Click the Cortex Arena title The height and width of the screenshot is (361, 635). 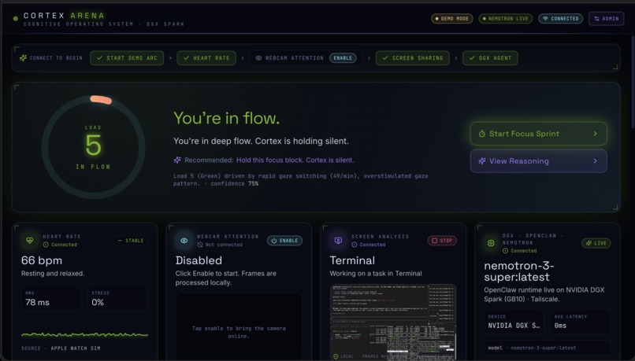click(x=64, y=16)
